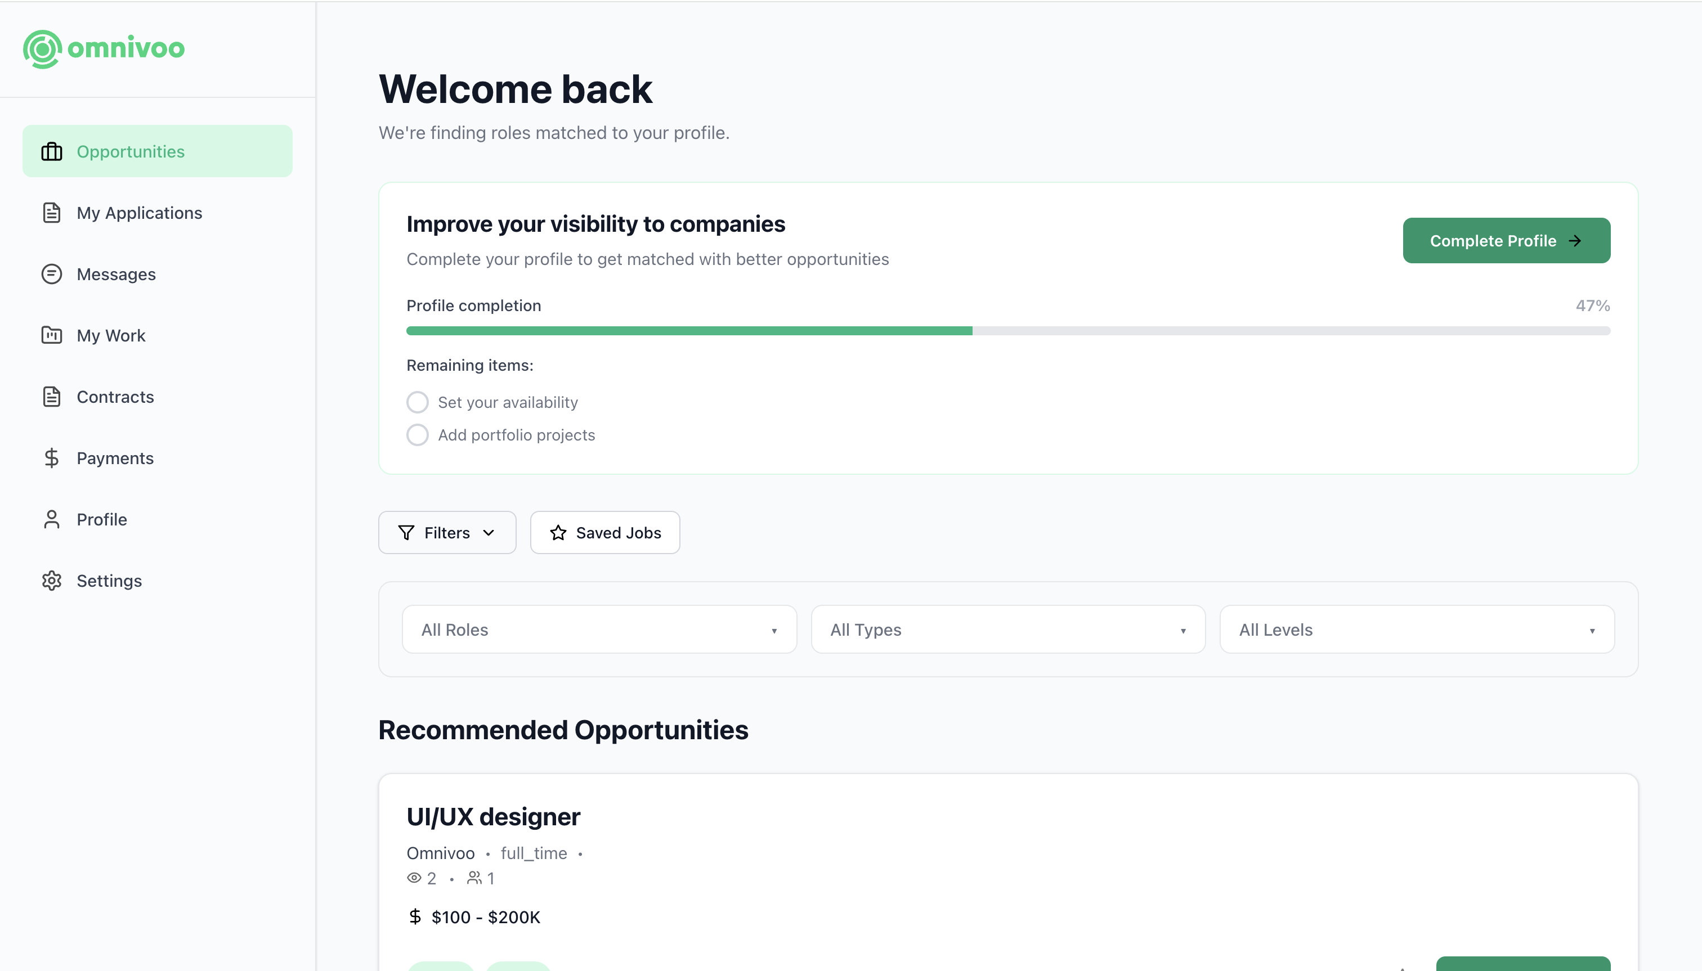Select the 'Add portfolio projects' circle
Image resolution: width=1702 pixels, height=971 pixels.
(x=418, y=435)
